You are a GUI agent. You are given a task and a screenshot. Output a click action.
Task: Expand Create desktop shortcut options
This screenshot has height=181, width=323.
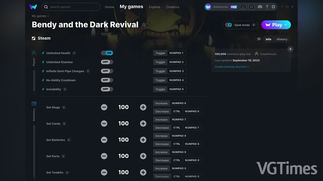coord(232,67)
